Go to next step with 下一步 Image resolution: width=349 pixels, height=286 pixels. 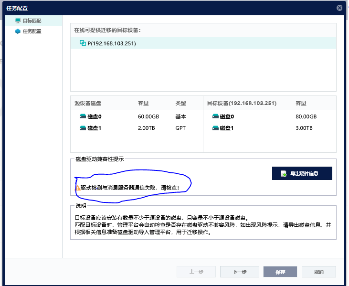click(240, 272)
